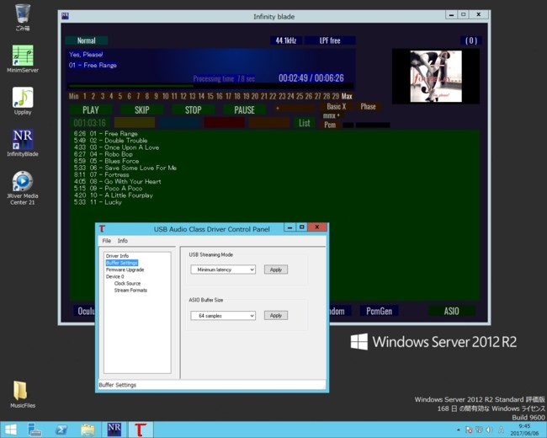The width and height of the screenshot is (547, 438).
Task: Open the Info menu in driver control panel
Action: (123, 241)
